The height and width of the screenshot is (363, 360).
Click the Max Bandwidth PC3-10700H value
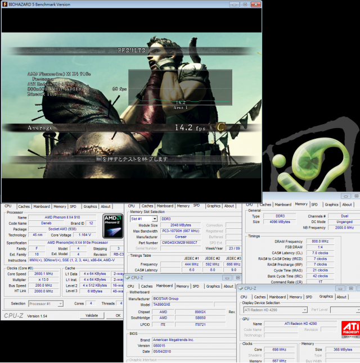tap(181, 231)
